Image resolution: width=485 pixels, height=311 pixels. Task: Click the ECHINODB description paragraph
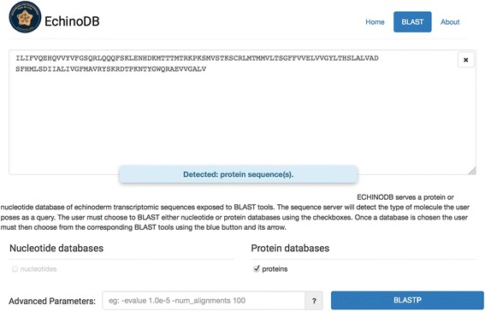[x=235, y=213]
